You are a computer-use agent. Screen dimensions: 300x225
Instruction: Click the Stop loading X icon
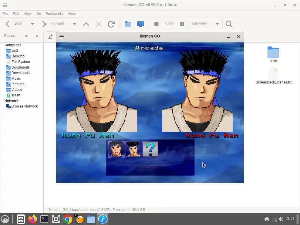point(99,24)
